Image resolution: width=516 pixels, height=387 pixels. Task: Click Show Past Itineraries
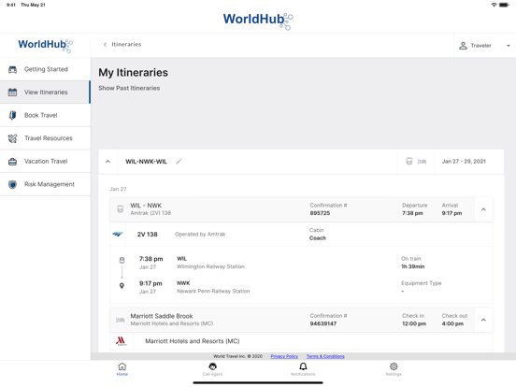click(x=129, y=88)
